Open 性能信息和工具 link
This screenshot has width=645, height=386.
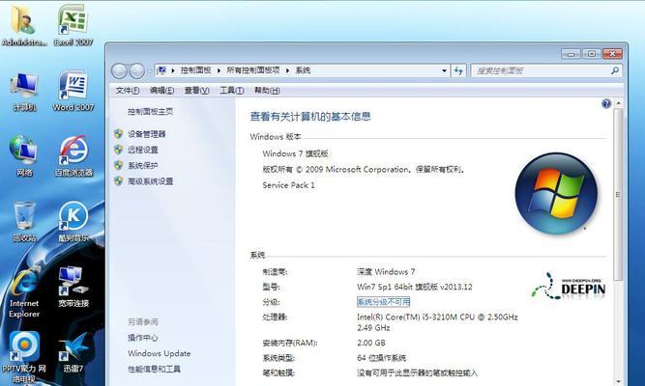tap(154, 369)
